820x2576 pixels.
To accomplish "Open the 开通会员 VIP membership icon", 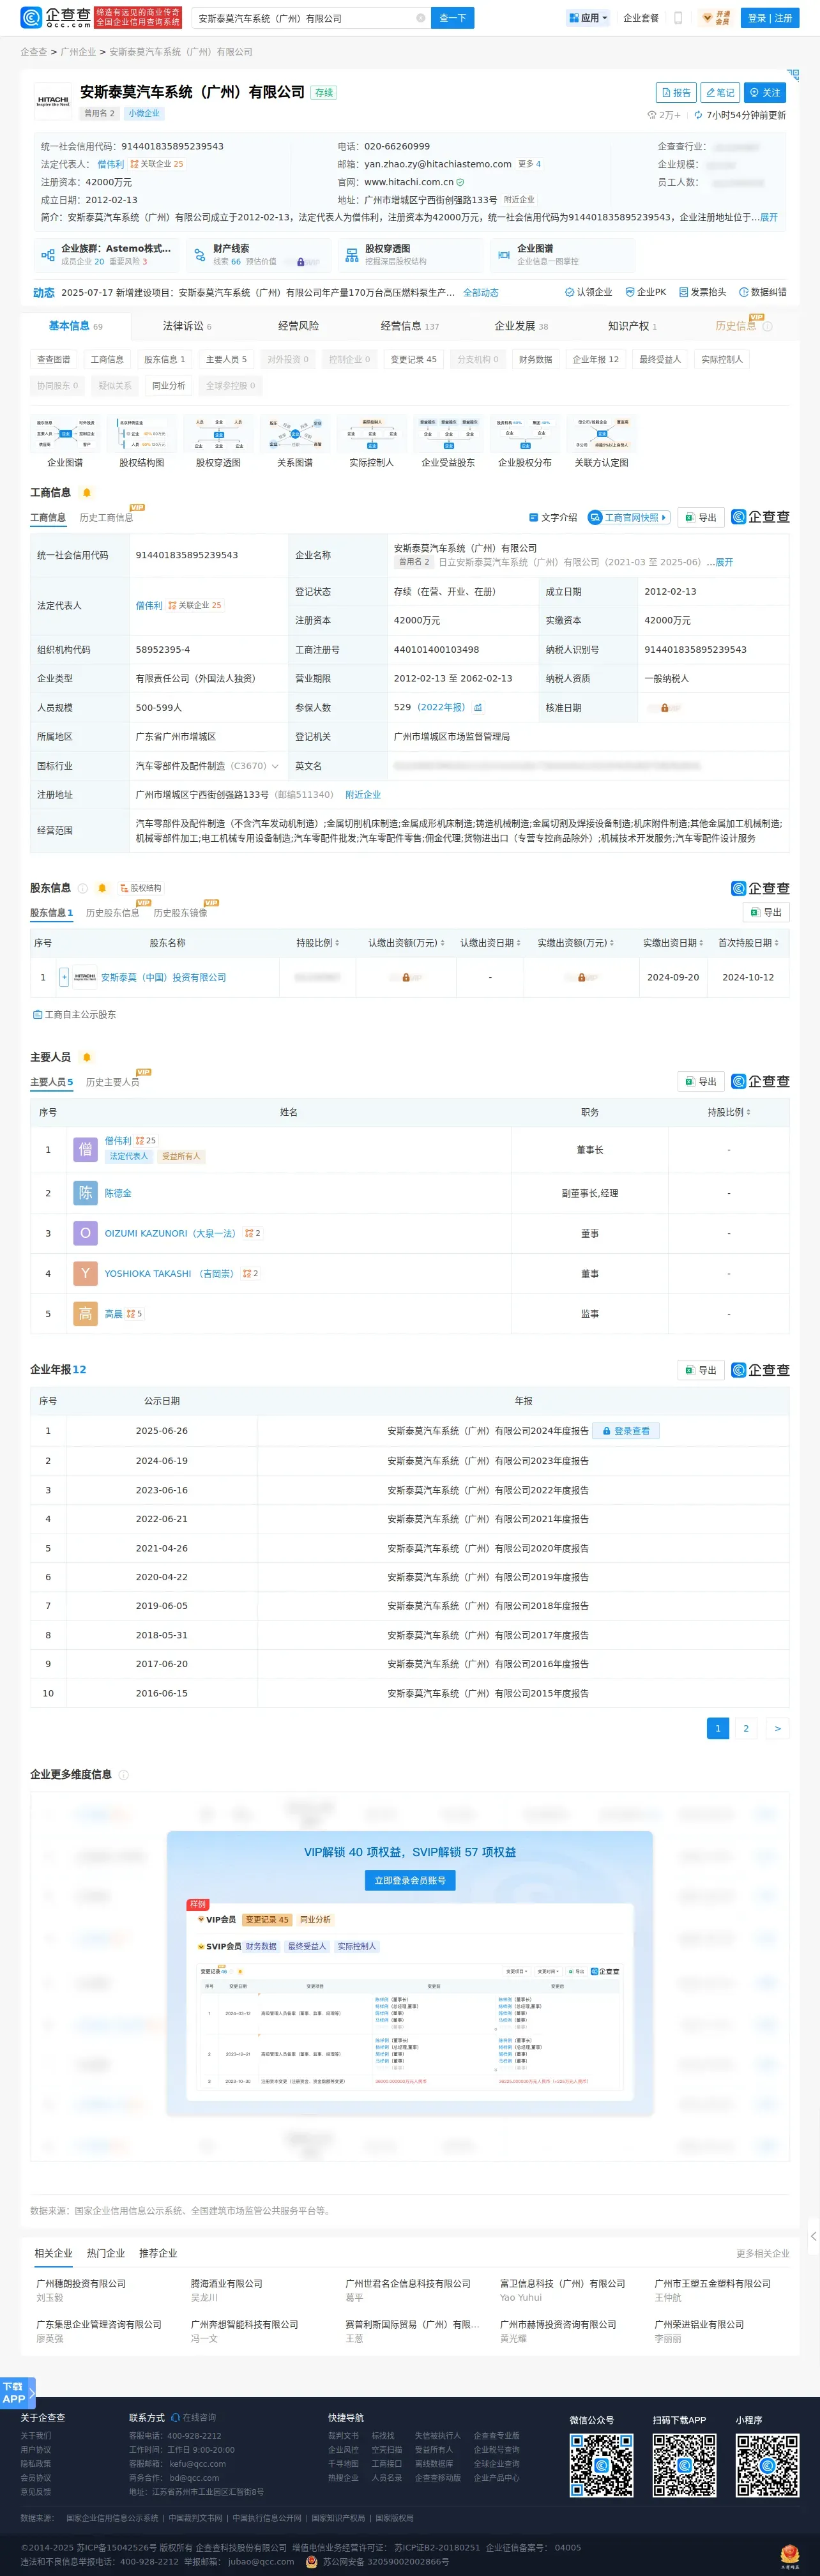I will tap(716, 18).
